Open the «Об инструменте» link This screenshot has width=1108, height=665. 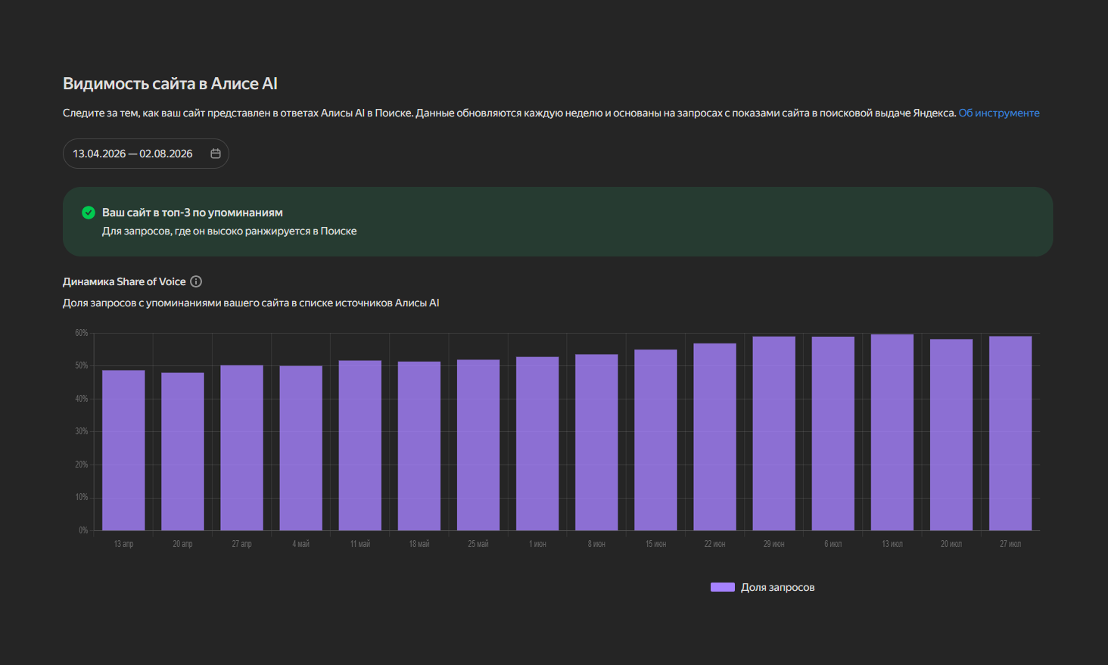[999, 113]
